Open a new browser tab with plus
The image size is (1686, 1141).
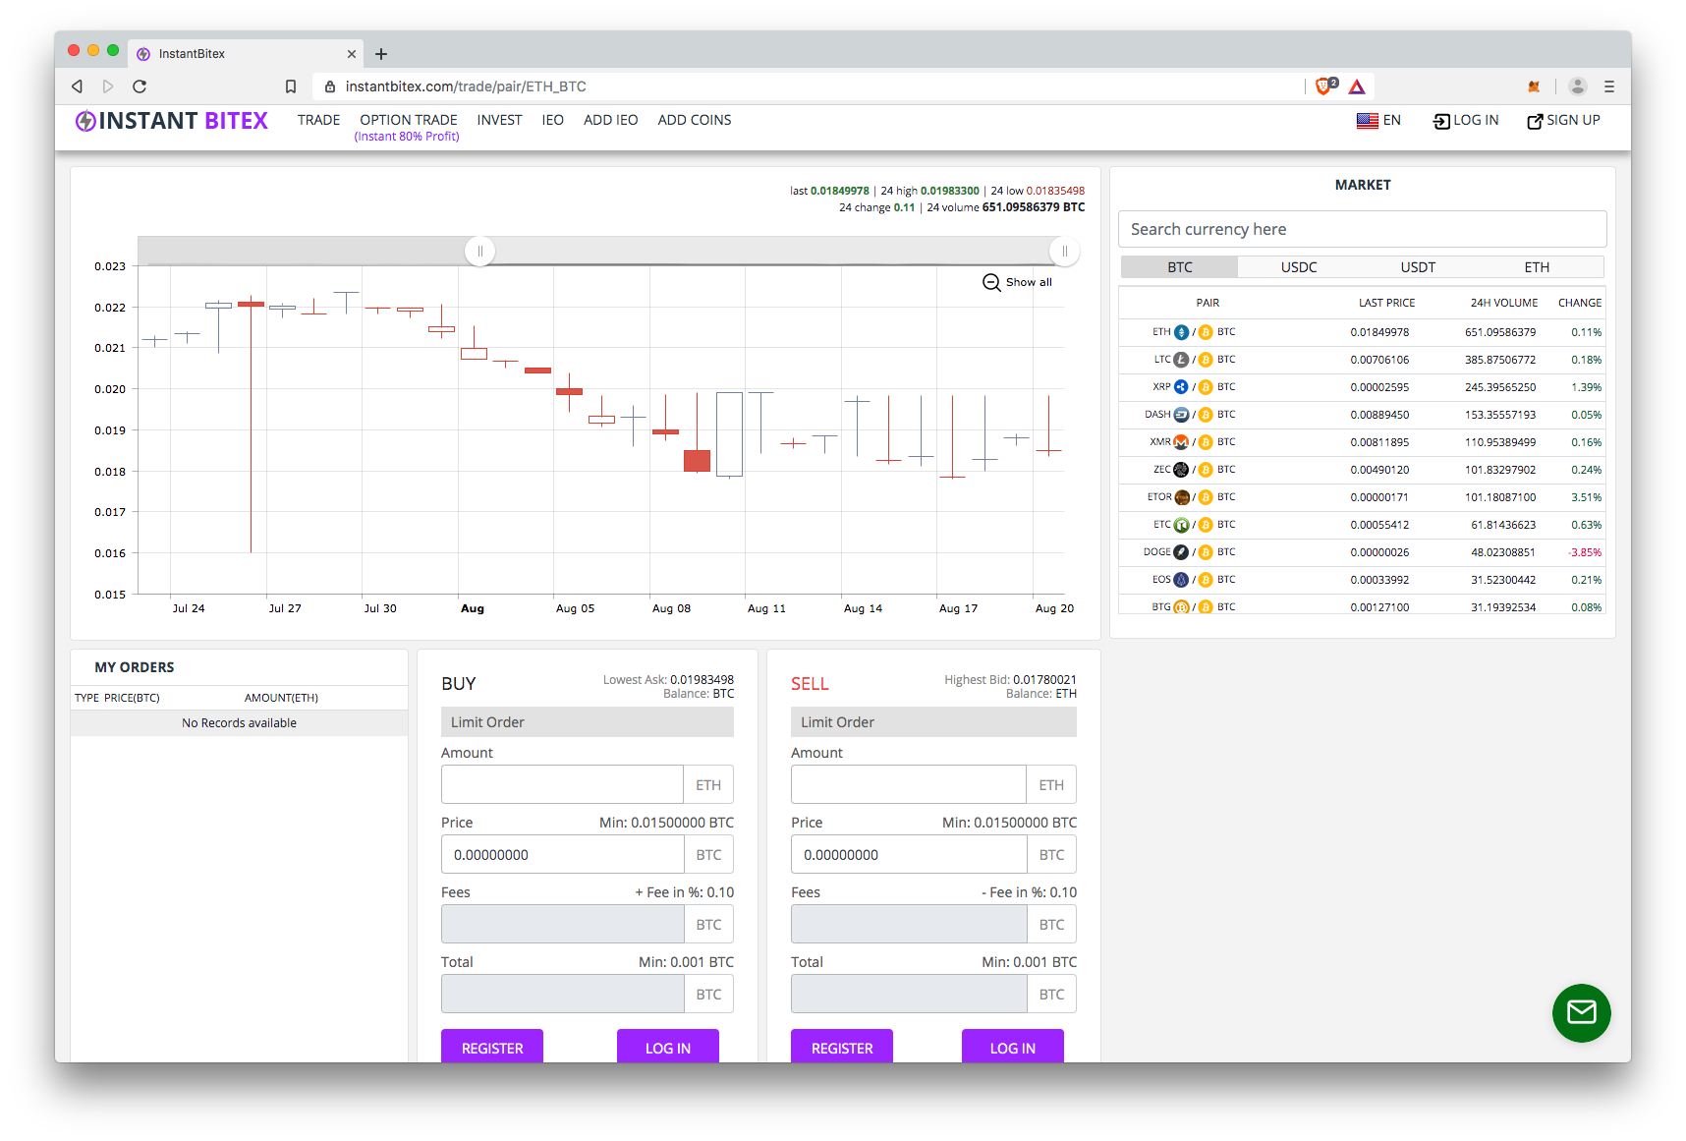381,54
